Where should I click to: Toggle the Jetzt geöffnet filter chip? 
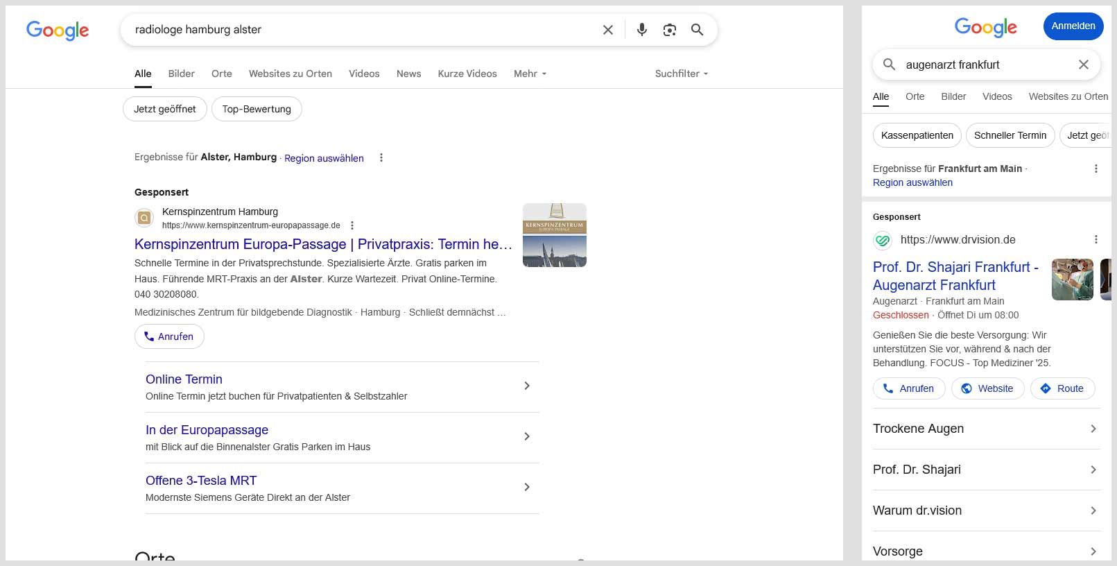[165, 109]
